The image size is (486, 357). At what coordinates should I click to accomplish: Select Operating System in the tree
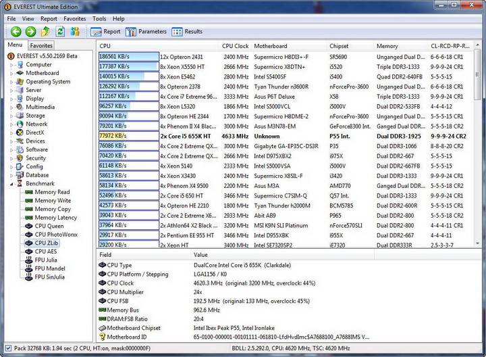(48, 82)
